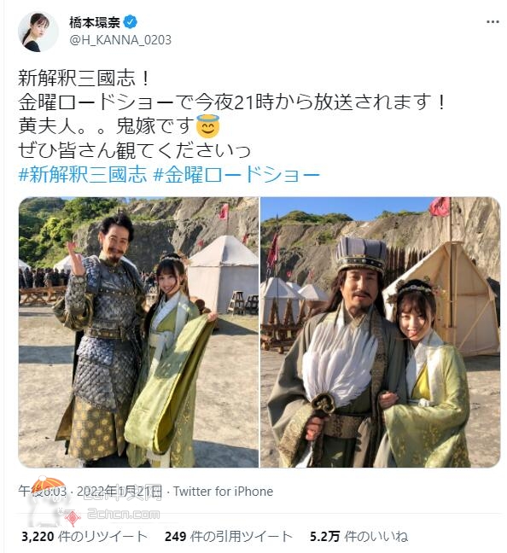This screenshot has width=507, height=553.
Task: Open the Twitter for iPhone source link
Action: click(x=223, y=492)
